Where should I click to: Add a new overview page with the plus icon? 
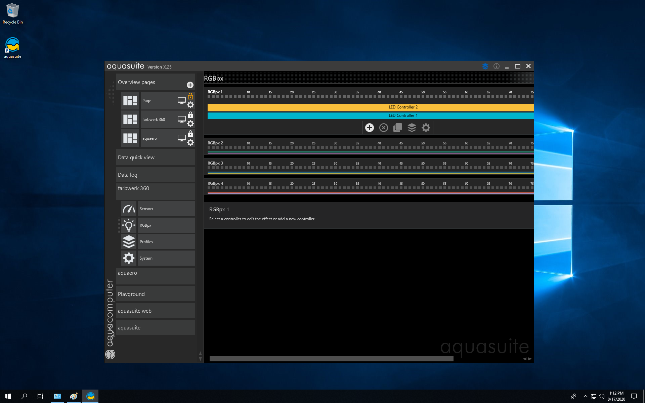coord(190,85)
